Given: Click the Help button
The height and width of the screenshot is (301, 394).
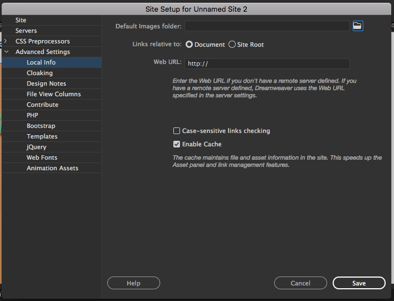Looking at the screenshot, I should pyautogui.click(x=133, y=283).
